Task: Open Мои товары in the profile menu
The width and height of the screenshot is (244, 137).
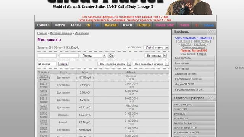Action: pos(194,68)
